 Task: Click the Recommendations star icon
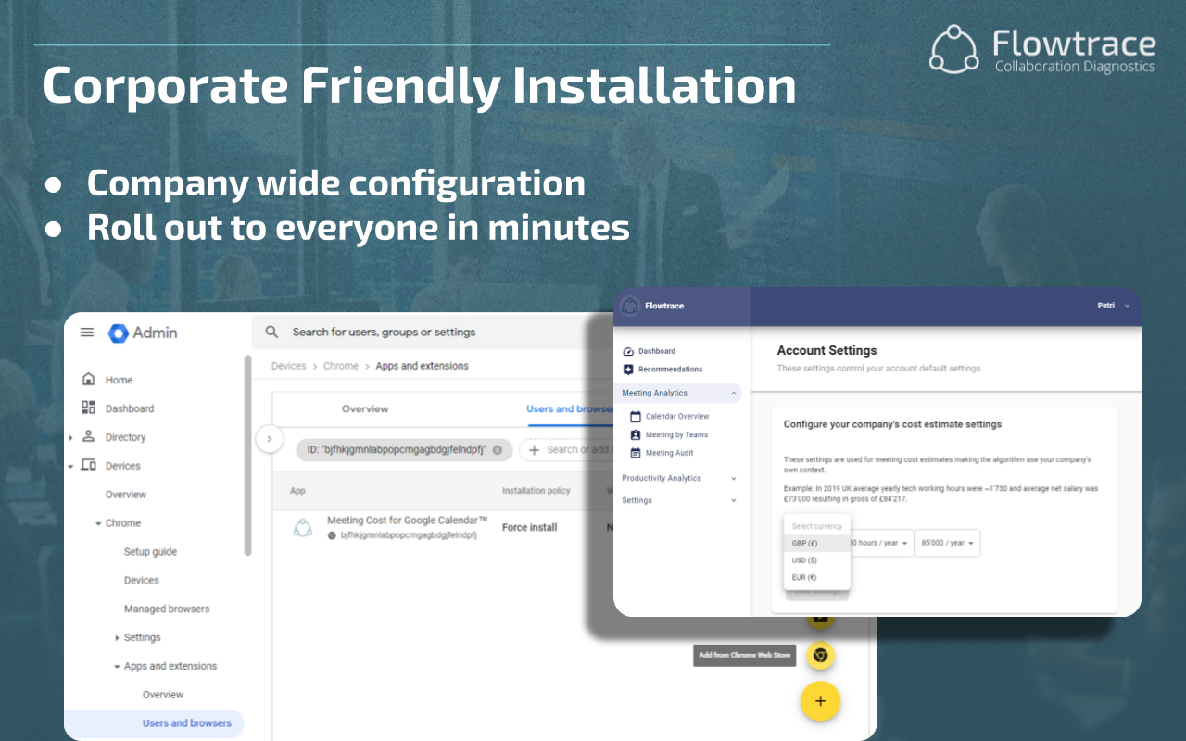point(628,370)
